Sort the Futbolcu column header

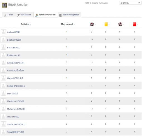25,24
